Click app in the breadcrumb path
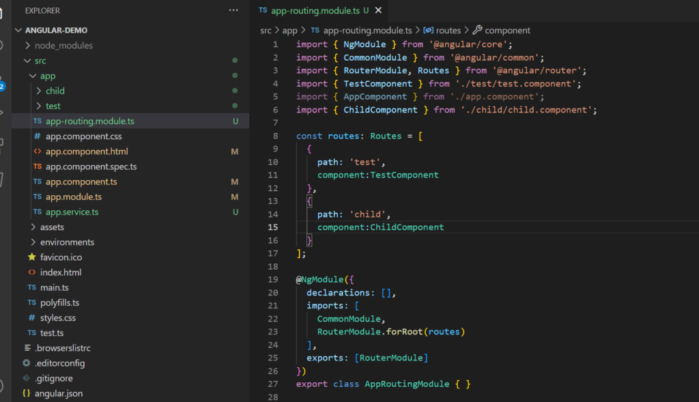The image size is (699, 402). (289, 30)
